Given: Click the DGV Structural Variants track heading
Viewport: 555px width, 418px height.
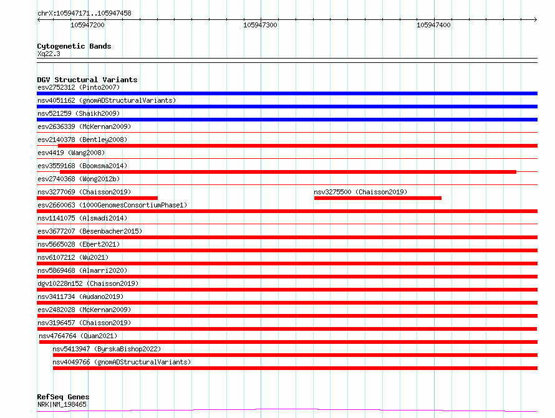Looking at the screenshot, I should tap(87, 80).
